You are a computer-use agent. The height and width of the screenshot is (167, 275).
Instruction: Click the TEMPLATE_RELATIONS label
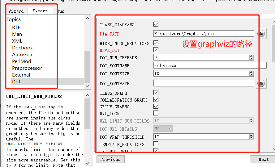click(122, 144)
